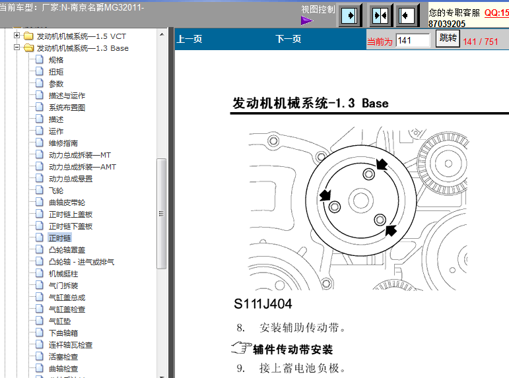This screenshot has width=509, height=378.
Task: Select 动力总成悬置 in the tree
Action: click(71, 179)
